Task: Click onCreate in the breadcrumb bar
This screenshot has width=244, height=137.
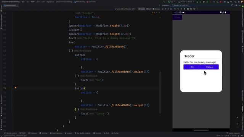Action: 91,2
